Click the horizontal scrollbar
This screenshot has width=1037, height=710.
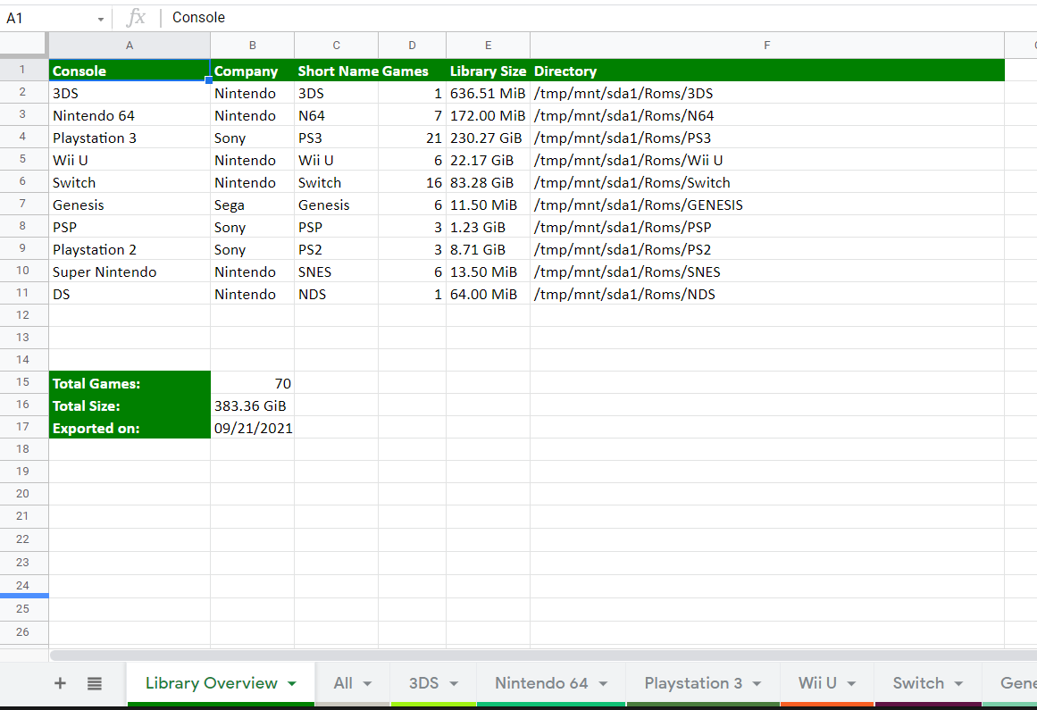pos(542,656)
